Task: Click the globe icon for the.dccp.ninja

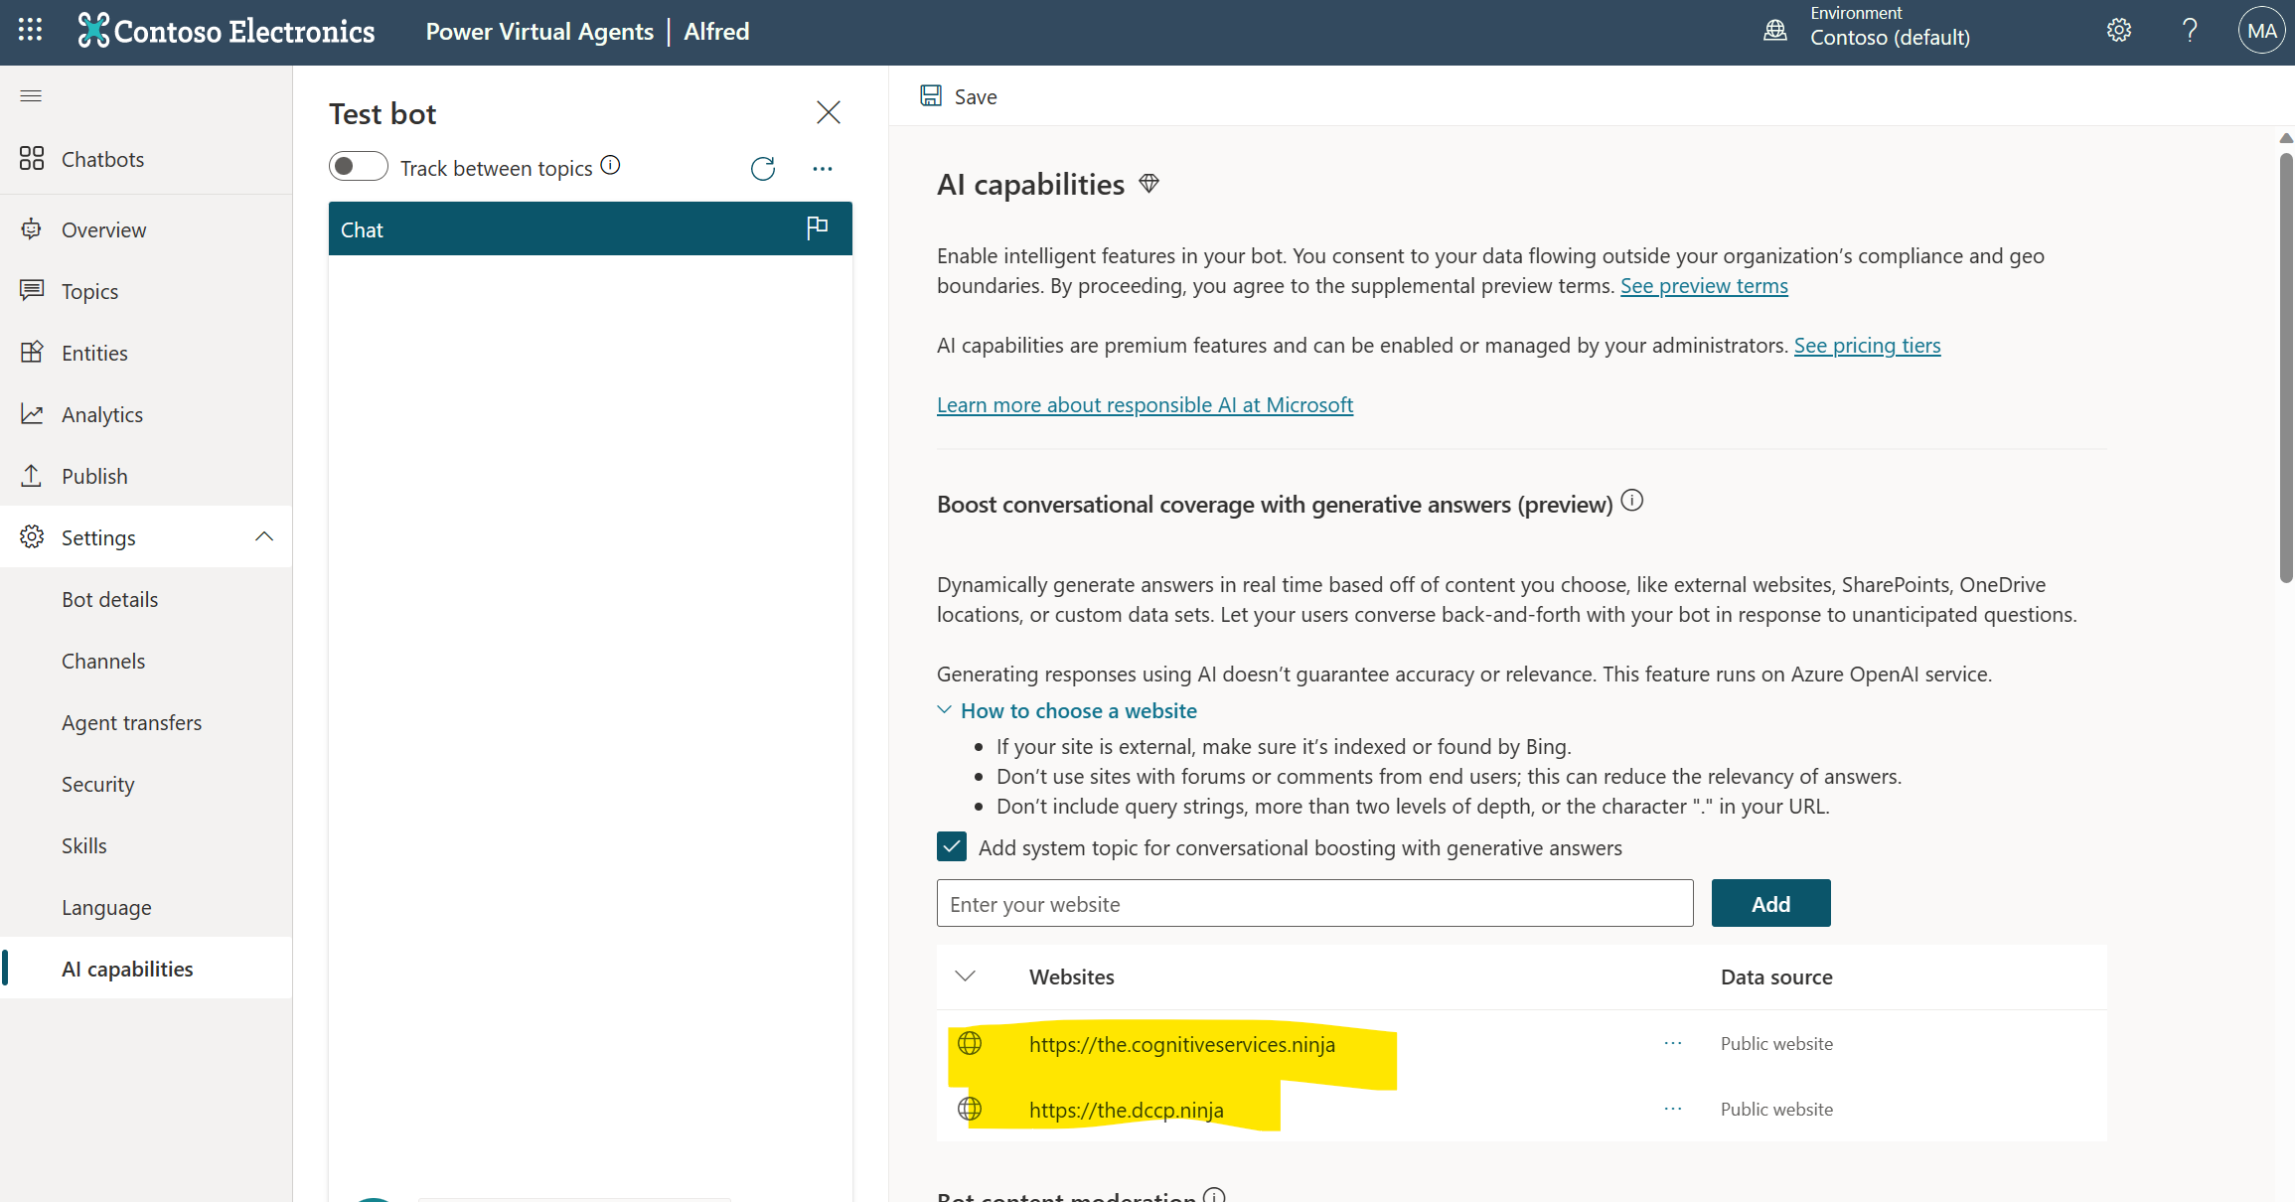Action: click(x=970, y=1109)
